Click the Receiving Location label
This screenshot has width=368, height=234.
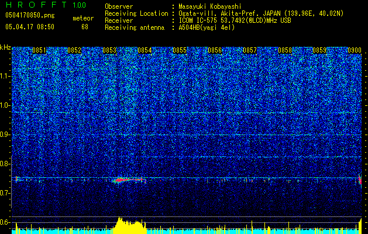click(x=136, y=13)
